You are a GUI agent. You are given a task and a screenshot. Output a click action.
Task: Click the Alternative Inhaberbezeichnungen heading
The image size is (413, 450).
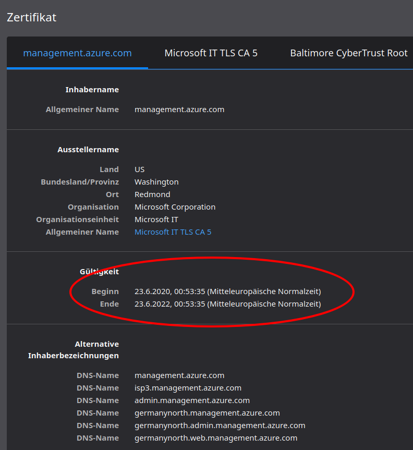coord(74,350)
